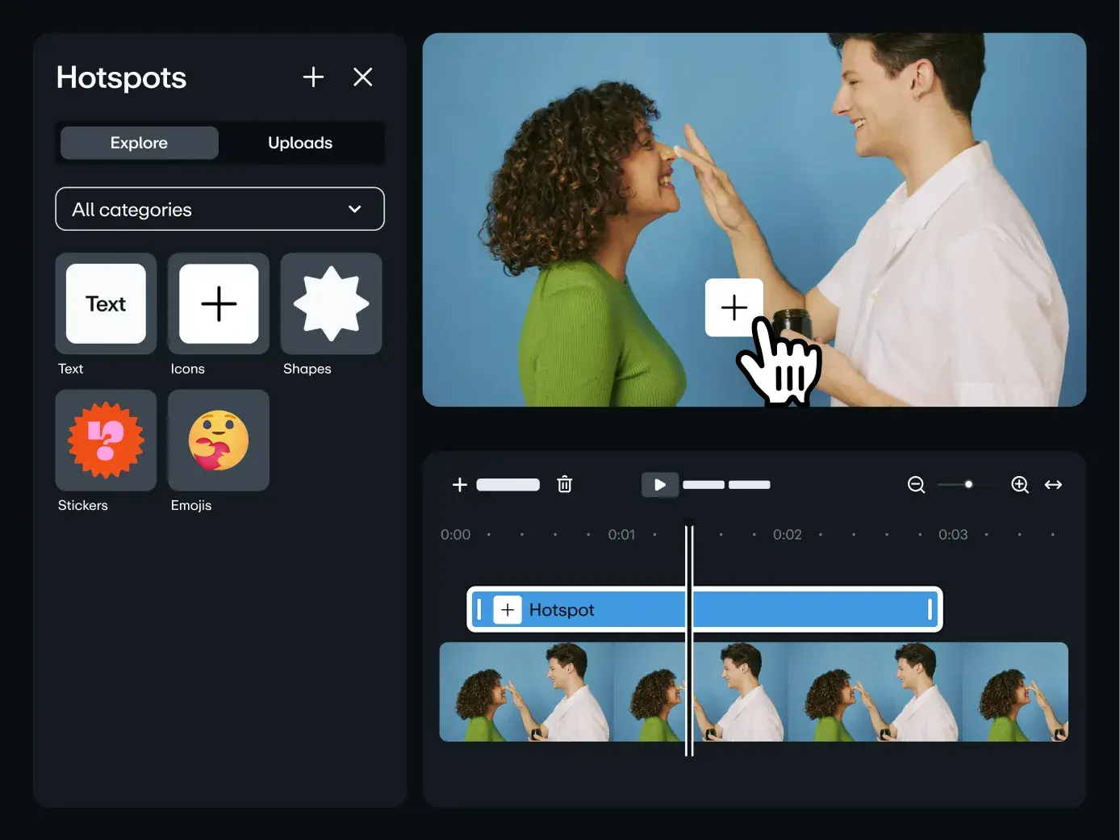Select the Hotspot clip in the timeline
Viewport: 1120px width, 840px height.
(705, 609)
